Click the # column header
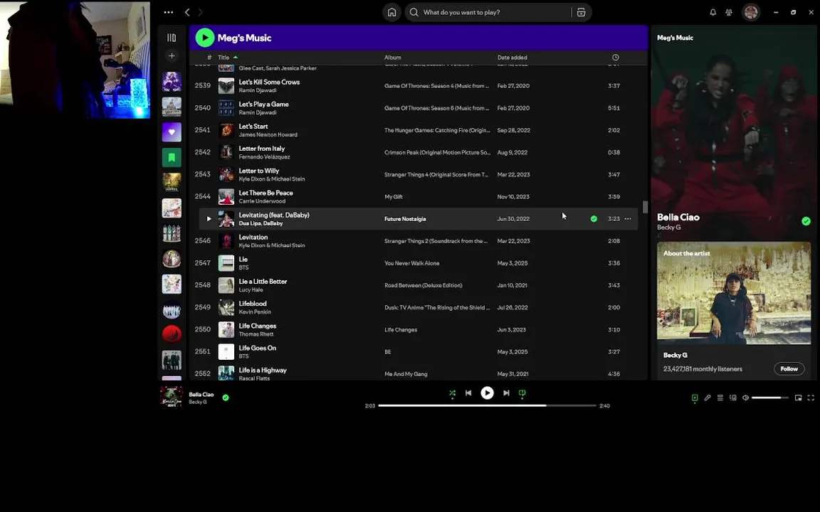This screenshot has height=512, width=820. 209,58
